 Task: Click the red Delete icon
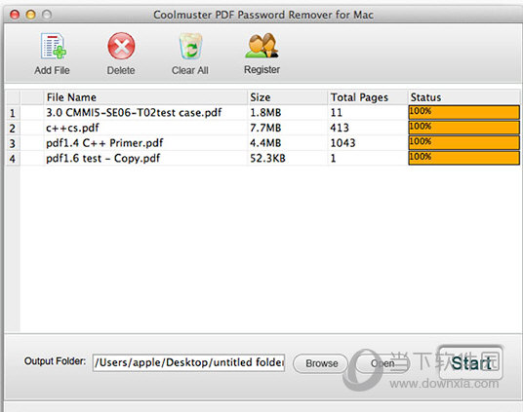click(x=121, y=46)
